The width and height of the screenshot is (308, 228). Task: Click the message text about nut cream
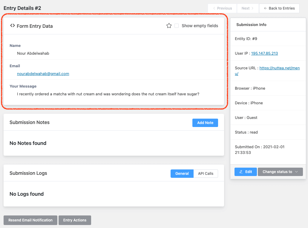(108, 94)
